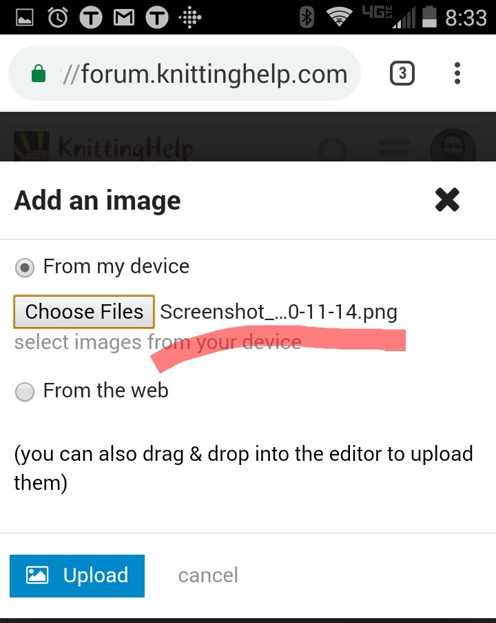
Task: Select the From the web radio option
Action: pos(25,392)
